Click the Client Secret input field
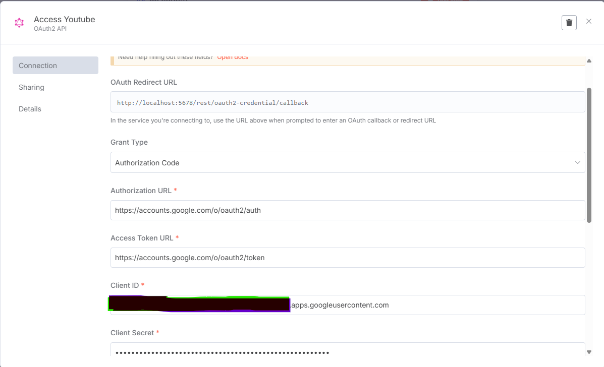Screen dimensions: 604x367 [x=348, y=349]
